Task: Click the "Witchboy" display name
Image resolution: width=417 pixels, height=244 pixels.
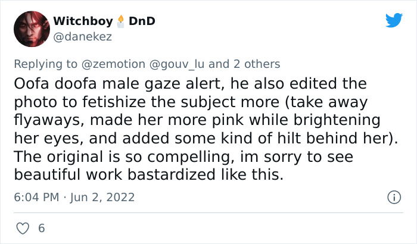Action: coord(83,21)
